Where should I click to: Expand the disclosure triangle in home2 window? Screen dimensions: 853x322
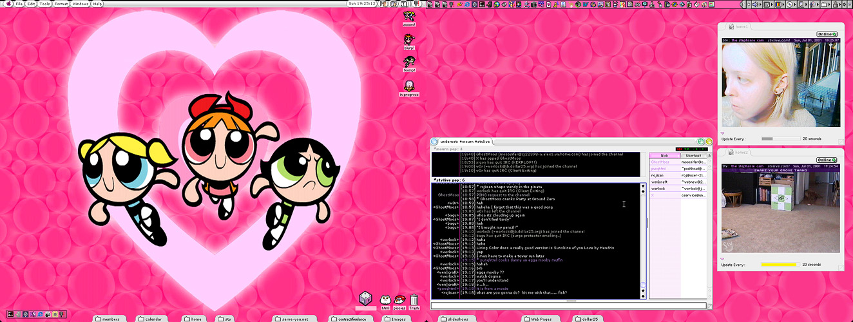(723, 259)
